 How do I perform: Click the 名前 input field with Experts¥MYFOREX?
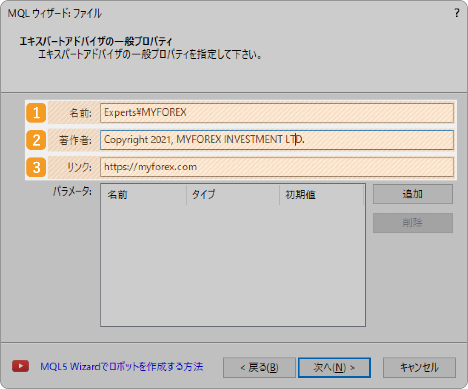point(277,112)
